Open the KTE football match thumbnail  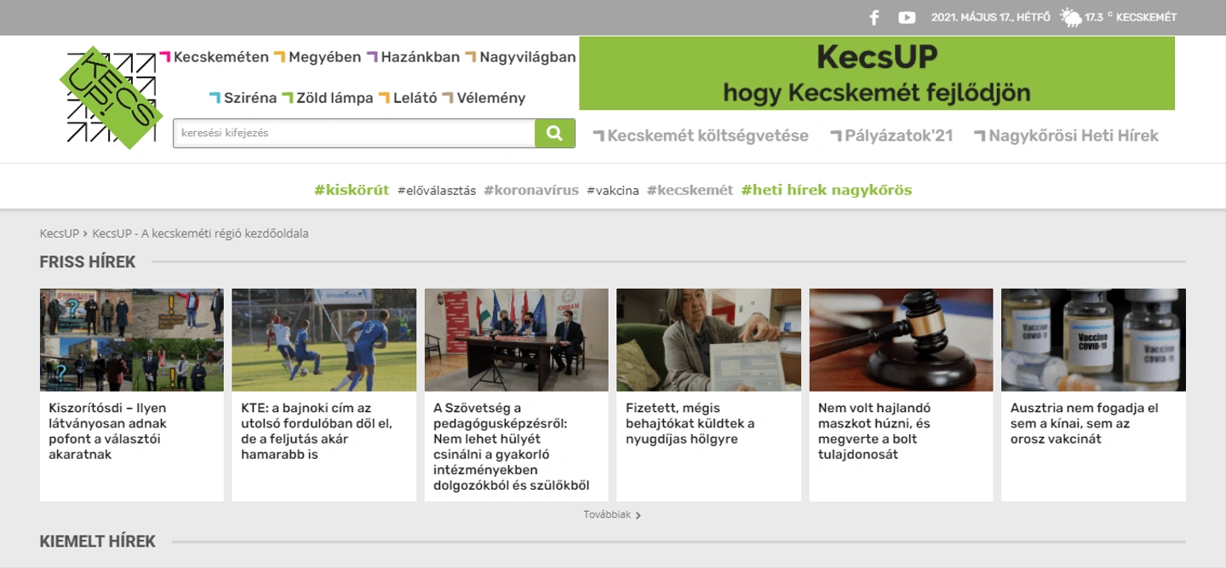324,340
